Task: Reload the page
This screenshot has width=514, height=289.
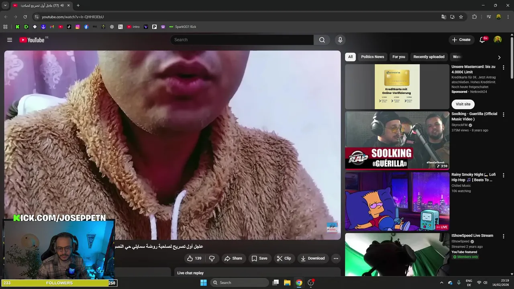Action: tap(25, 17)
